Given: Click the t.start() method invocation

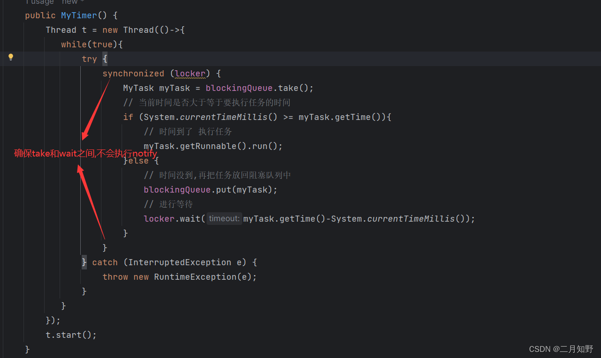Looking at the screenshot, I should coord(71,335).
